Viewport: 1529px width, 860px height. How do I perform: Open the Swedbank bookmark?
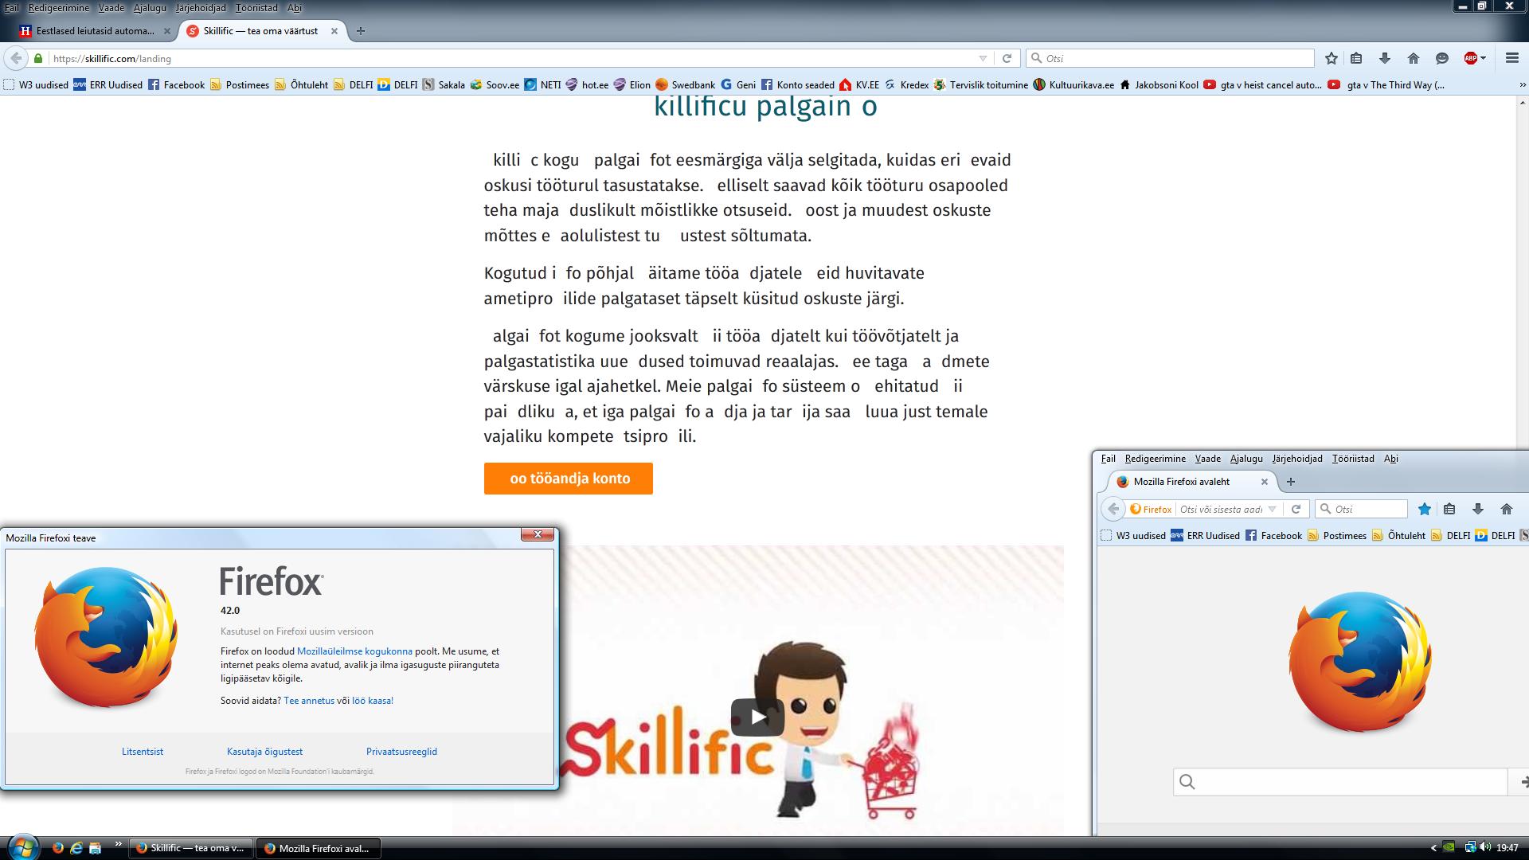click(685, 84)
